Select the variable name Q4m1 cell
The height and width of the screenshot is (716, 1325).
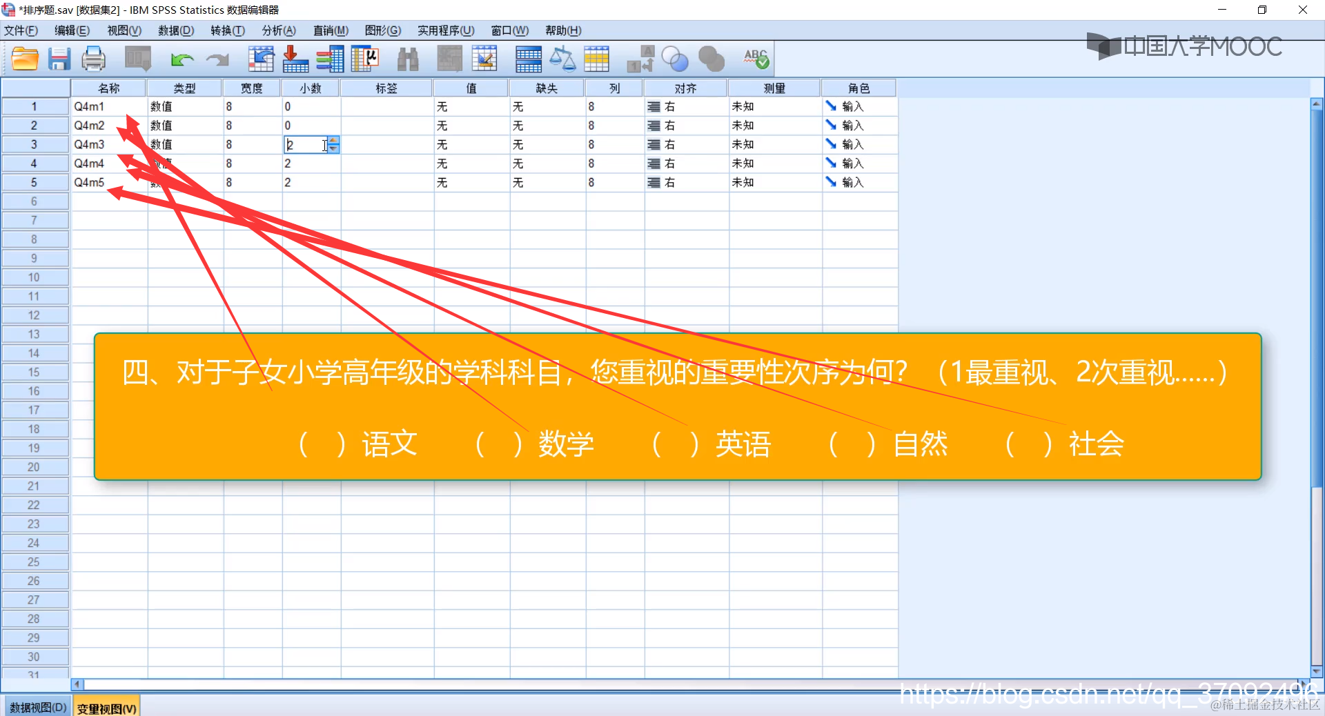pyautogui.click(x=109, y=107)
